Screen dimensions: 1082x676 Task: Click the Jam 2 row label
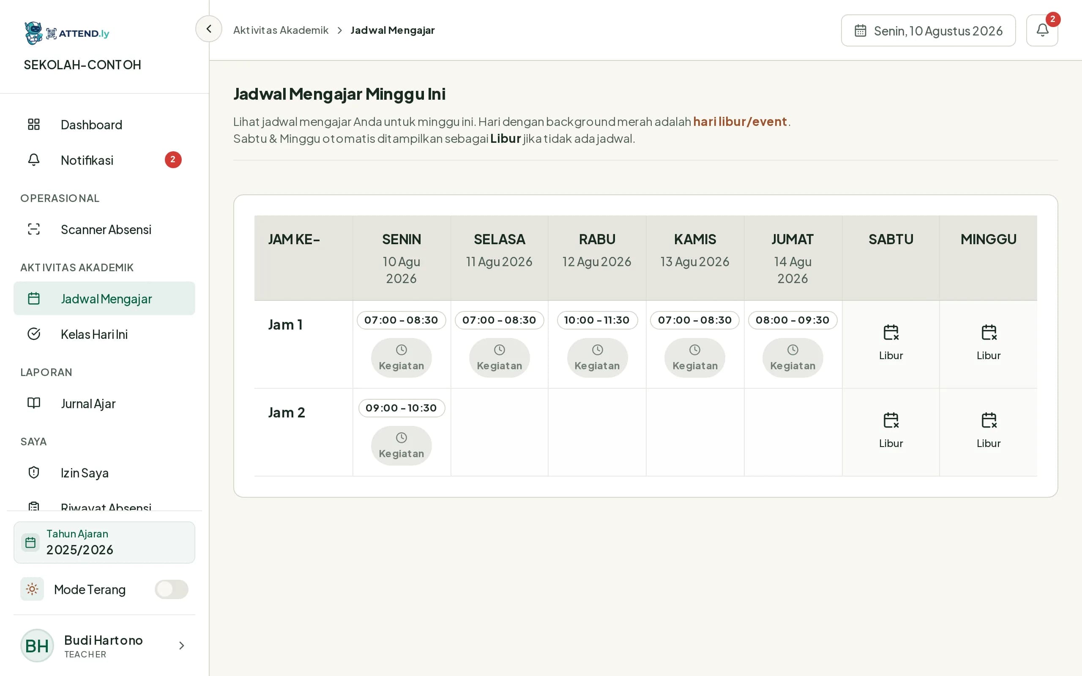(287, 412)
